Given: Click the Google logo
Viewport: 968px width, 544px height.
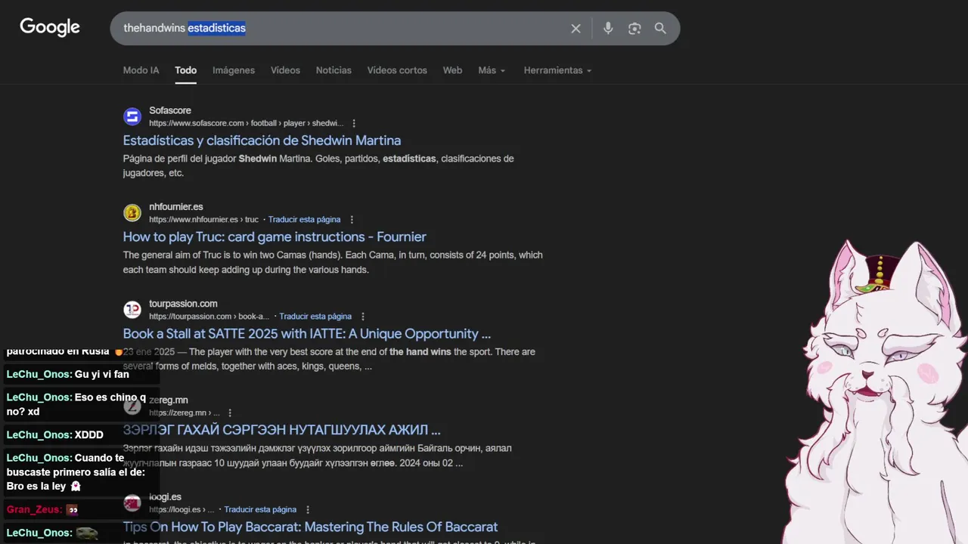Looking at the screenshot, I should tap(50, 27).
